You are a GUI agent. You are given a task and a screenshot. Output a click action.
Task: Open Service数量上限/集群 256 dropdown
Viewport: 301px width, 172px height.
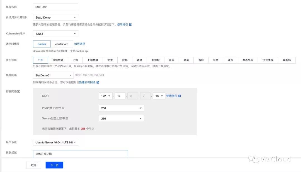pos(121,118)
